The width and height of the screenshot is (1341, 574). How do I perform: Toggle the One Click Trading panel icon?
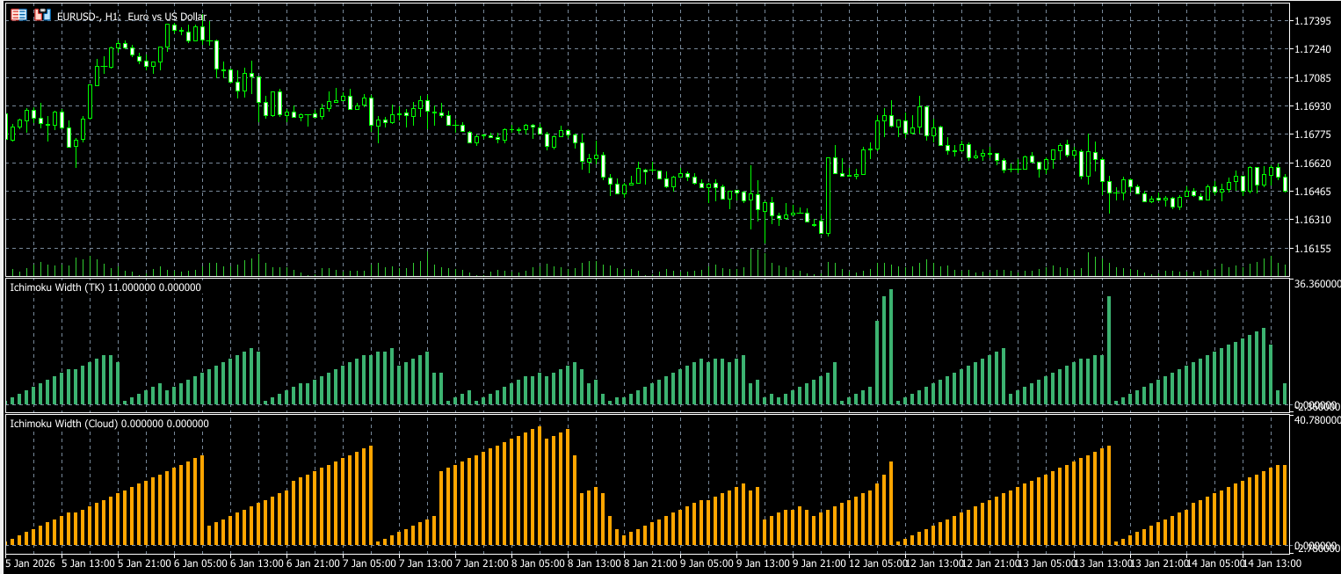pos(18,16)
